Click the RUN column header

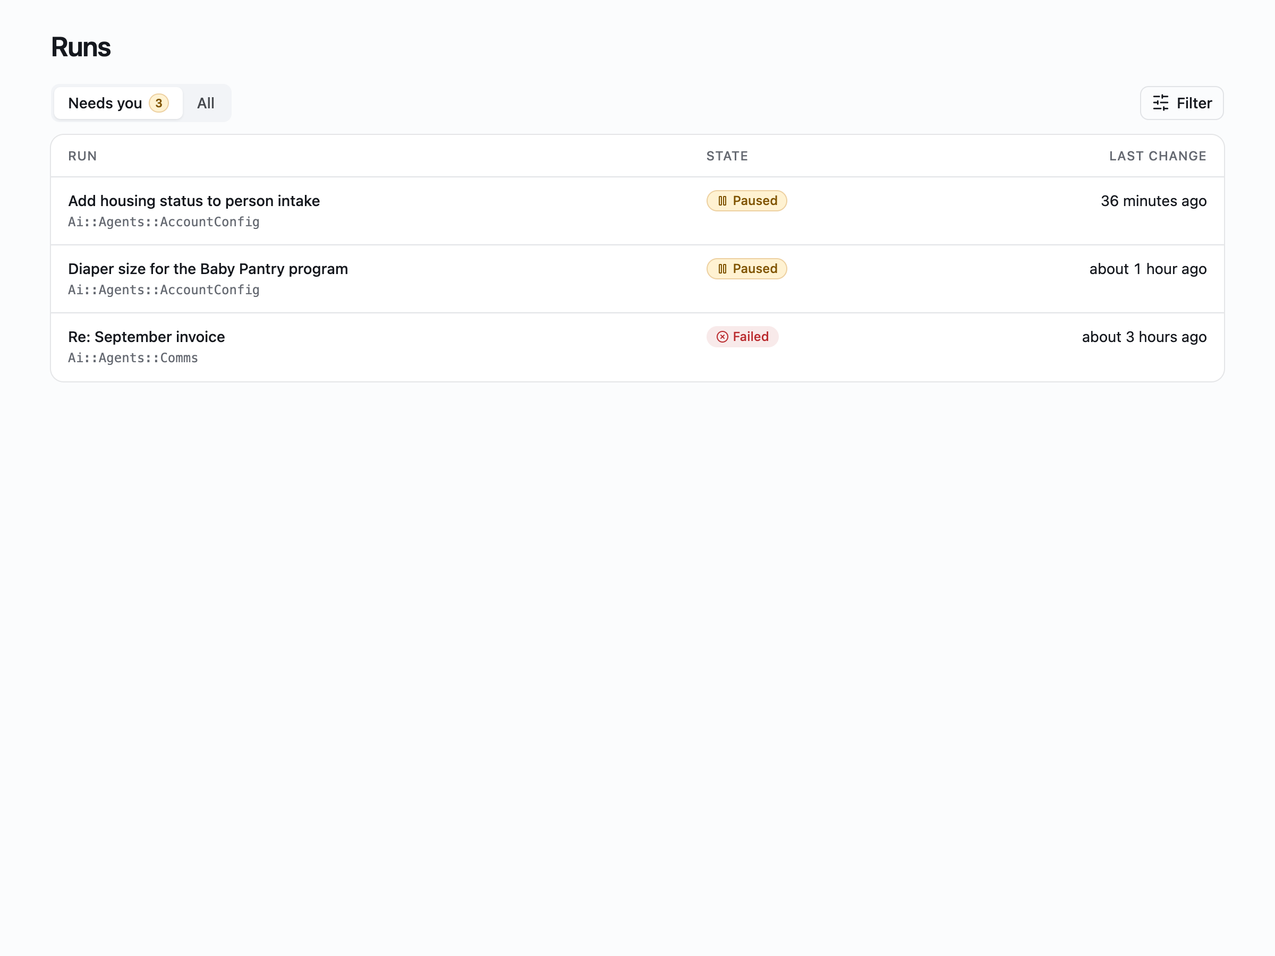(x=82, y=156)
